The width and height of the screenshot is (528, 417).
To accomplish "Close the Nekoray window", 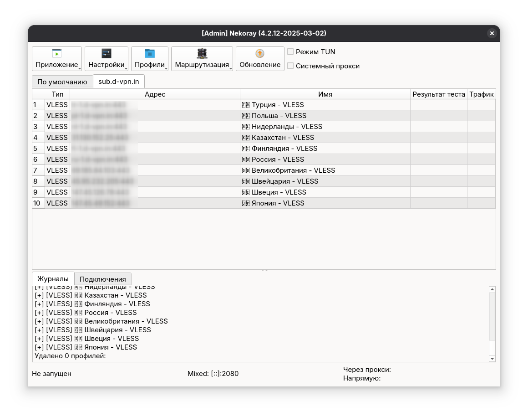I will (x=492, y=33).
